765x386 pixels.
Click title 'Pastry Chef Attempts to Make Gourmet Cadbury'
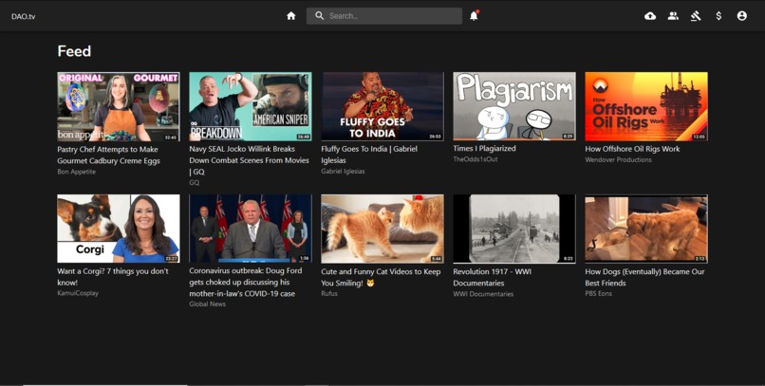[108, 155]
